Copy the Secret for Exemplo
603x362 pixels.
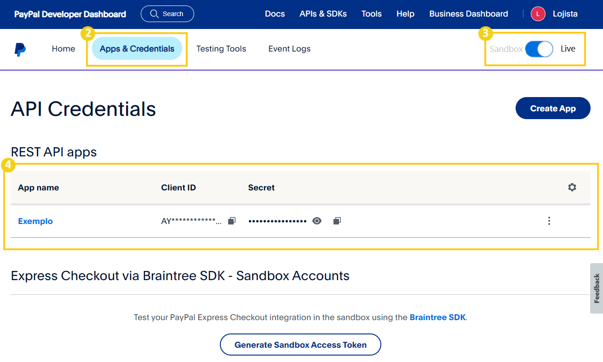tap(337, 221)
